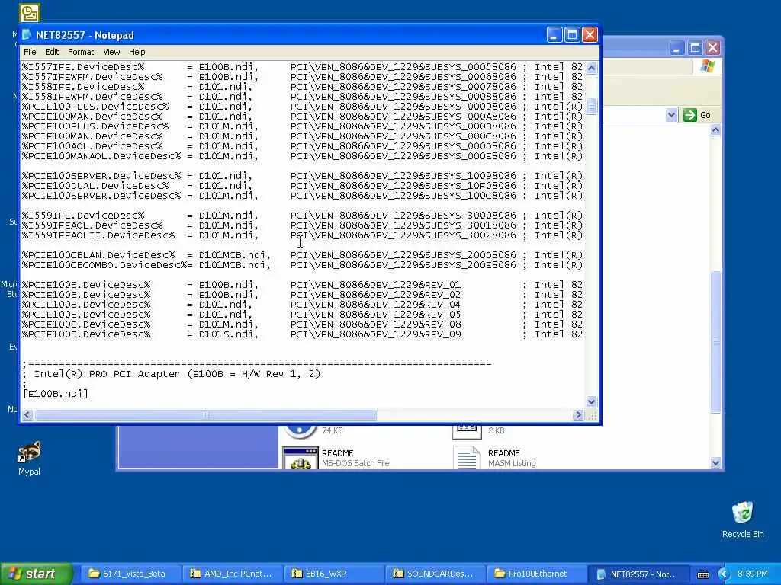Image resolution: width=781 pixels, height=585 pixels.
Task: Maximize the NET82557 Notepad window
Action: pos(572,35)
